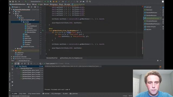Click the Project panel collapse-all icon

(x=32, y=7)
